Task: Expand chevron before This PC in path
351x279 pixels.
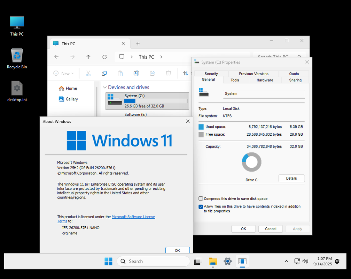Action: 132,57
